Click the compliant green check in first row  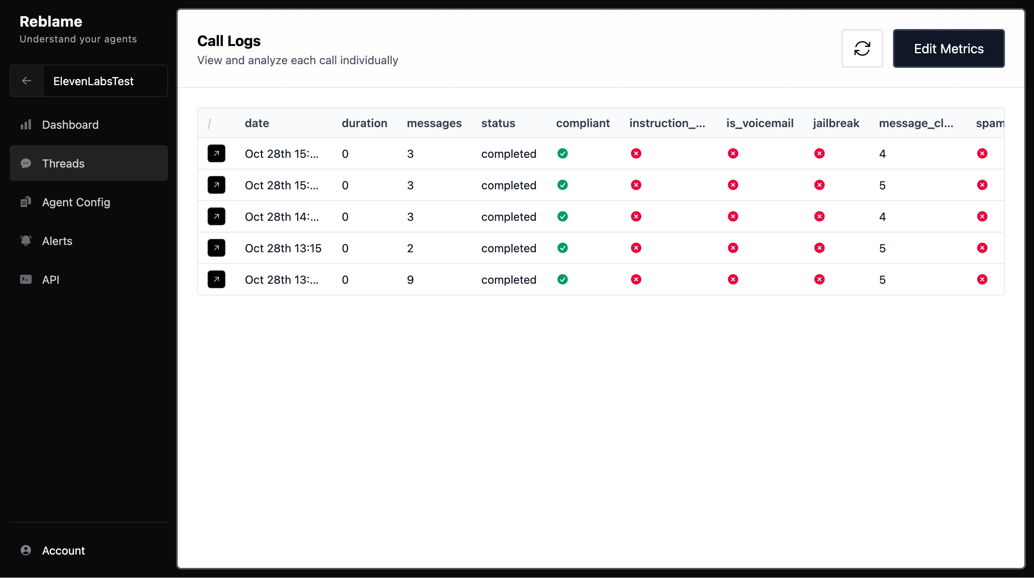point(563,154)
